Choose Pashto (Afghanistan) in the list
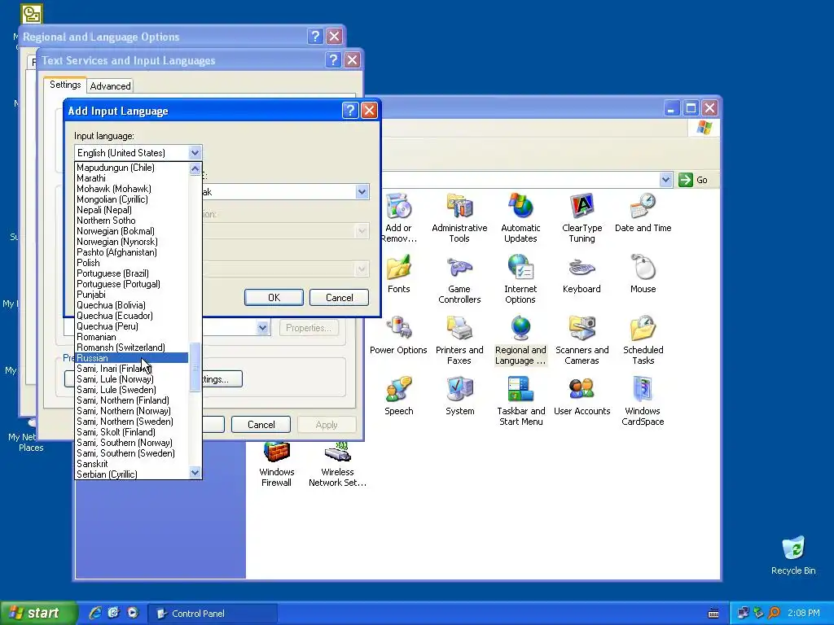This screenshot has width=834, height=625. tap(132, 252)
